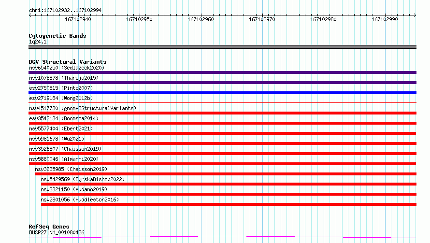Open the nsv5880046 (Almarri2020) label

(x=64, y=159)
